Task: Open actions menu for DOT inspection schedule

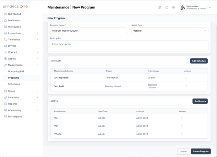Action: (187, 78)
